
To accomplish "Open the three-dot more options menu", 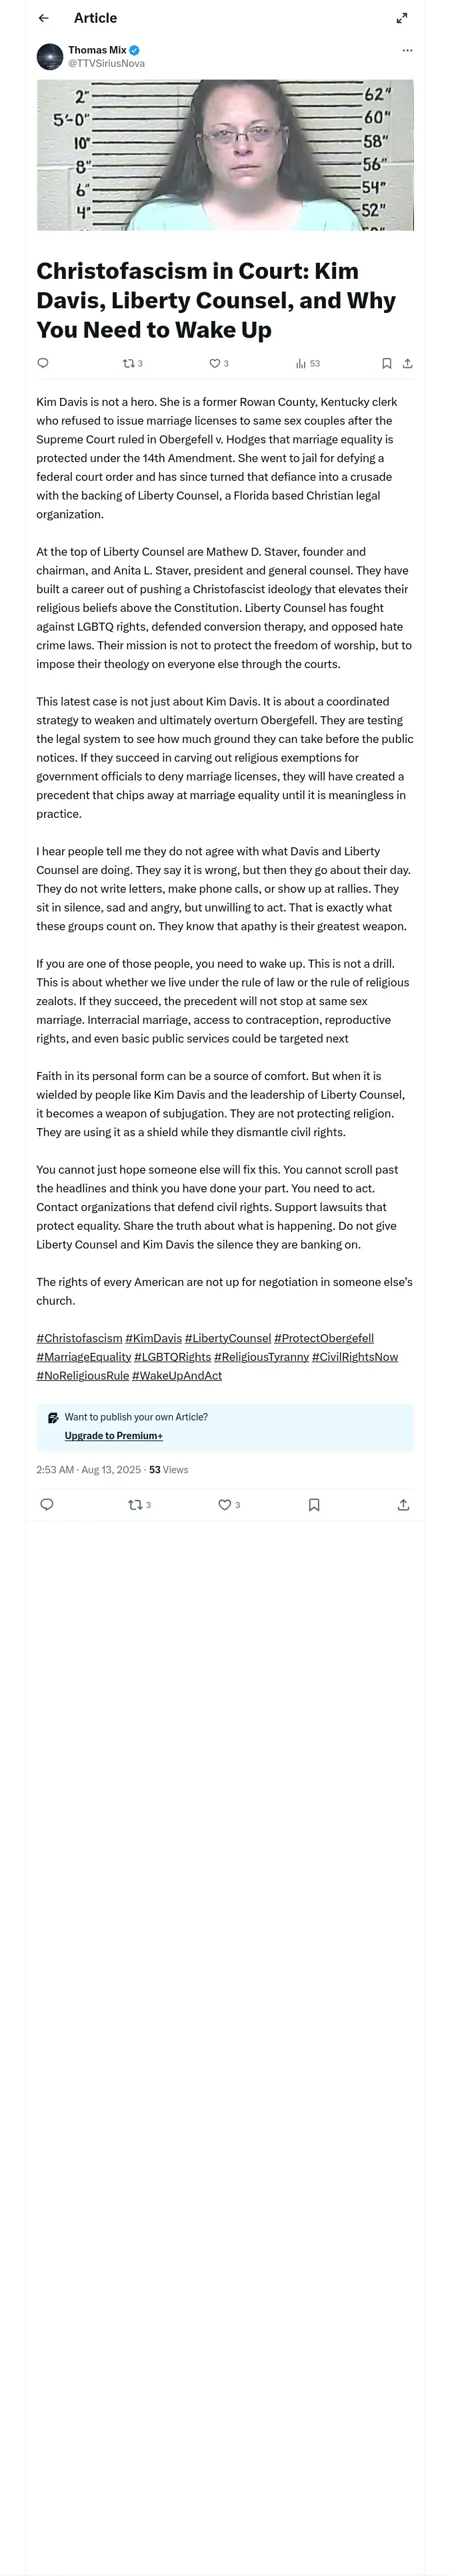I will 407,50.
